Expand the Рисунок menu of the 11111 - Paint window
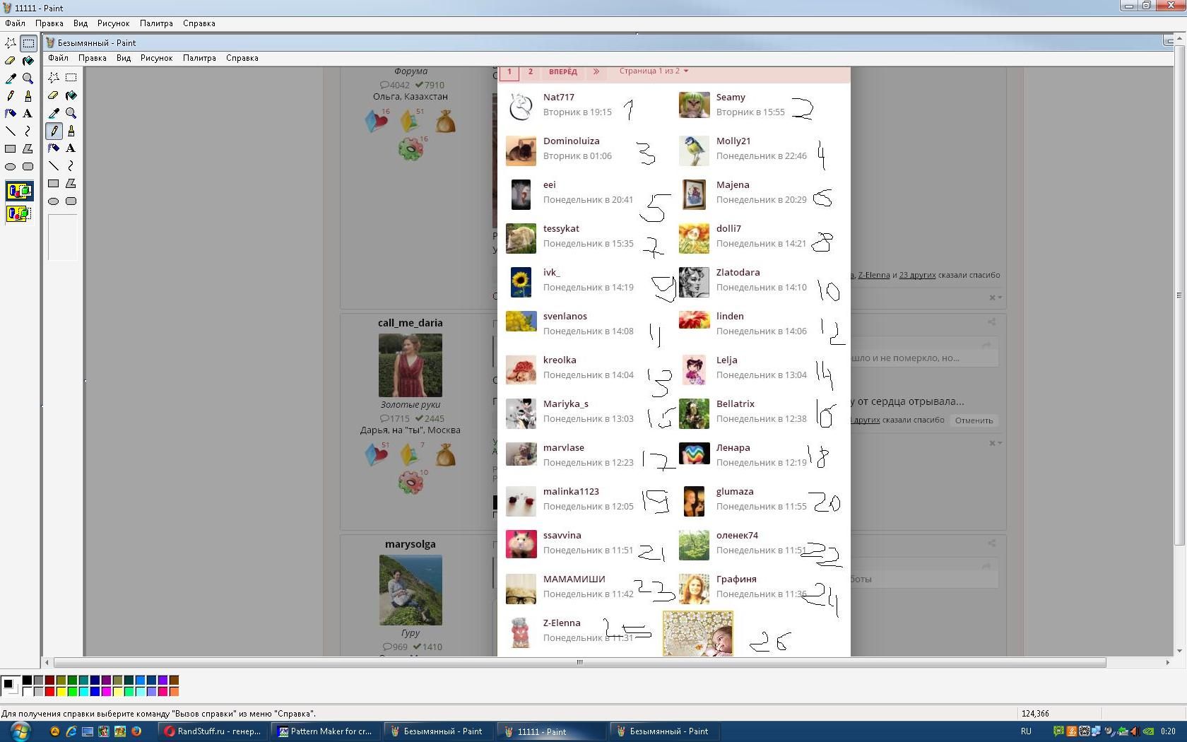Screen dimensions: 1187x742 click(113, 23)
